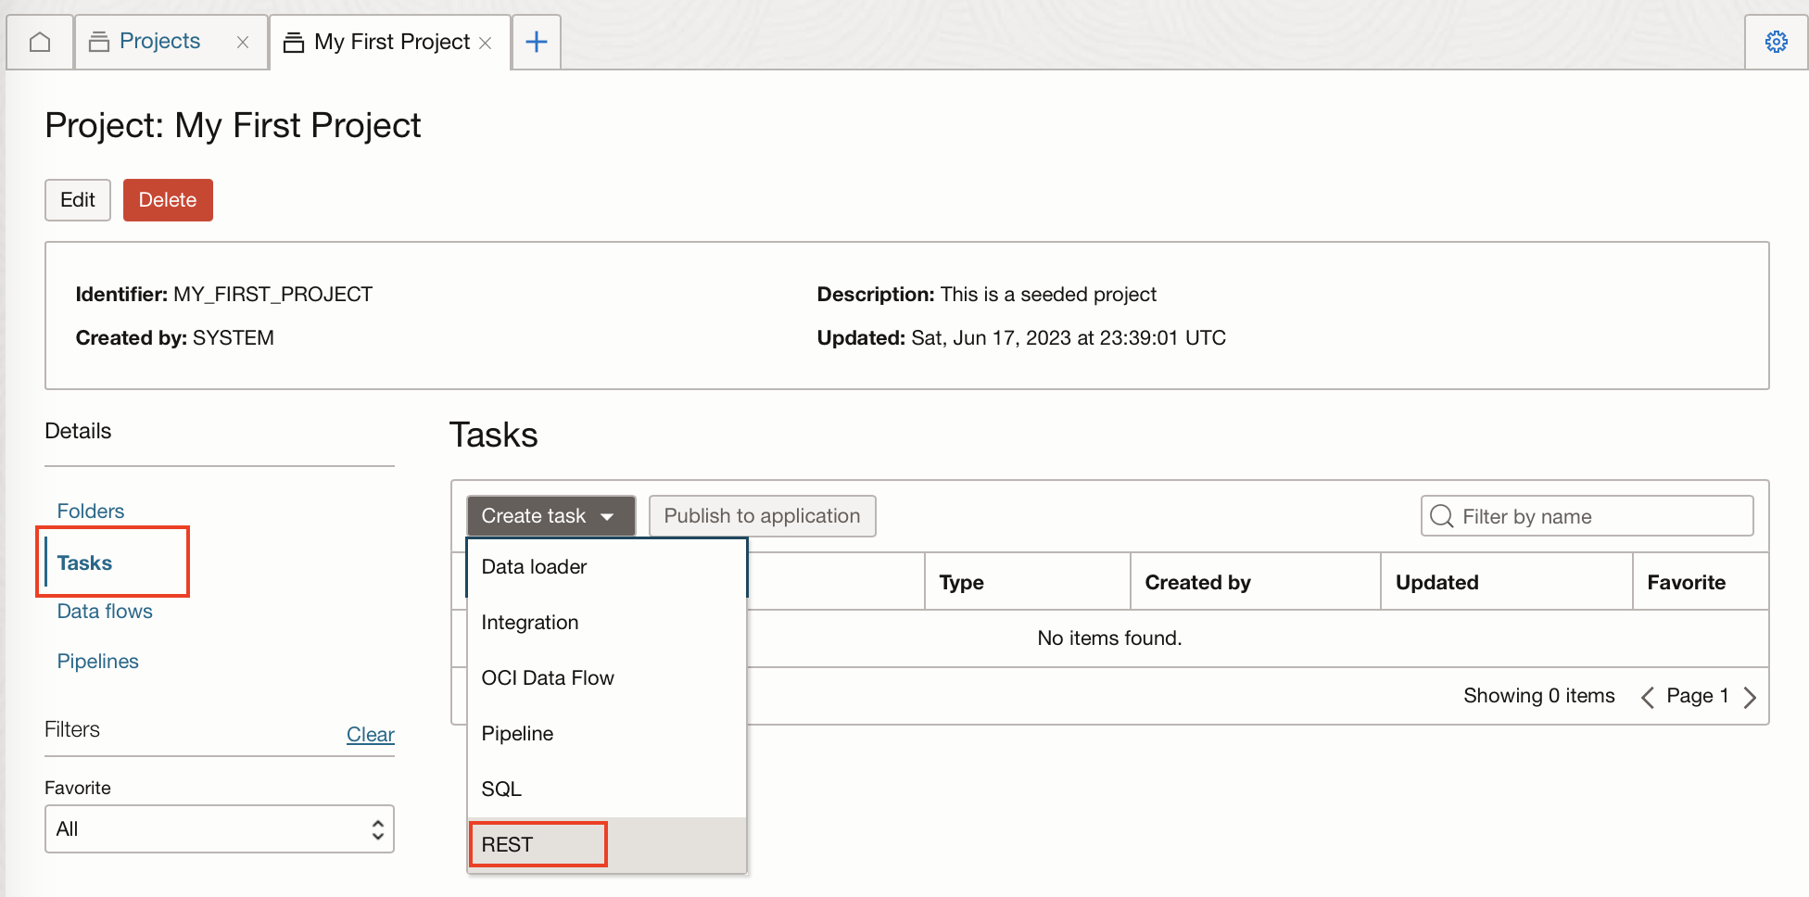
Task: Click the project icon on the Projects tab
Action: [x=99, y=41]
